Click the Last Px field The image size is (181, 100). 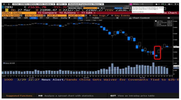click(57, 15)
